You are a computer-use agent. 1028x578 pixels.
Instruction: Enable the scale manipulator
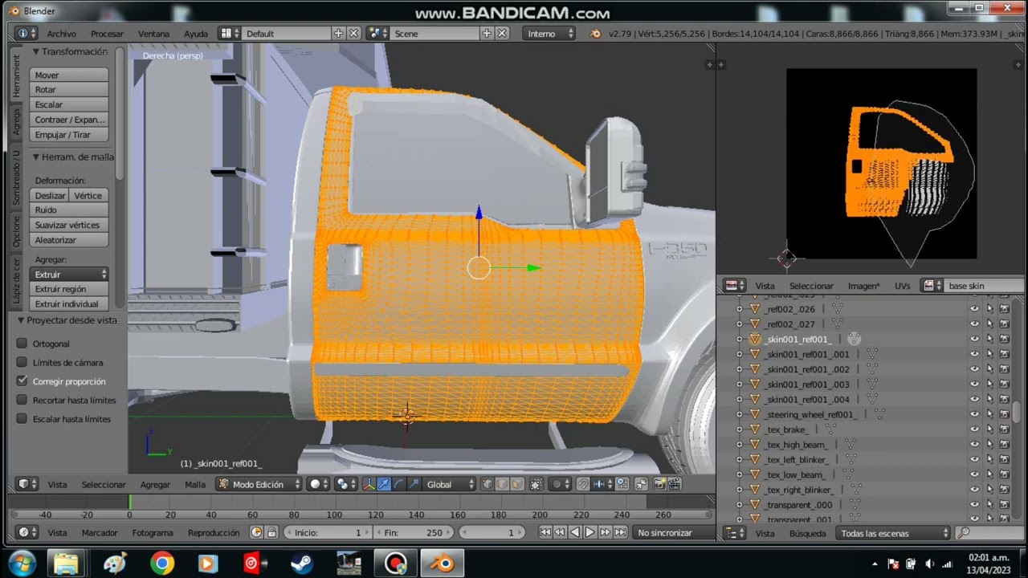(413, 484)
